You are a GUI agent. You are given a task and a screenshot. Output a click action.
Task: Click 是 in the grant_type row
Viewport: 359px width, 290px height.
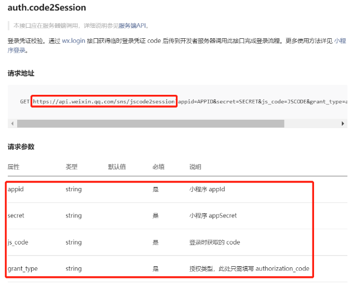[x=156, y=269]
